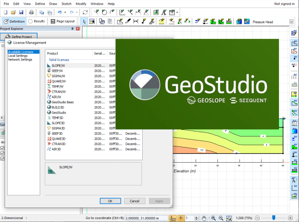Select the Sketch Text 'A' tool
299x222 pixels.
pyautogui.click(x=164, y=12)
